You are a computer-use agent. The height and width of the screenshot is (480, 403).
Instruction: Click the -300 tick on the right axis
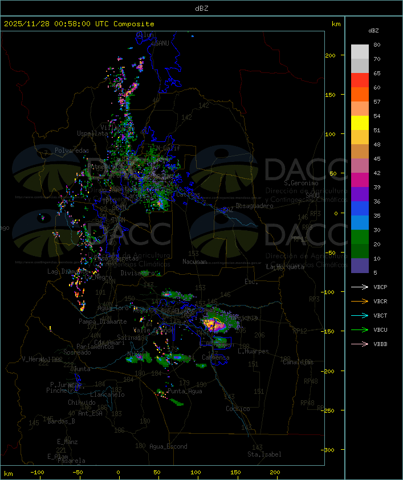(329, 450)
